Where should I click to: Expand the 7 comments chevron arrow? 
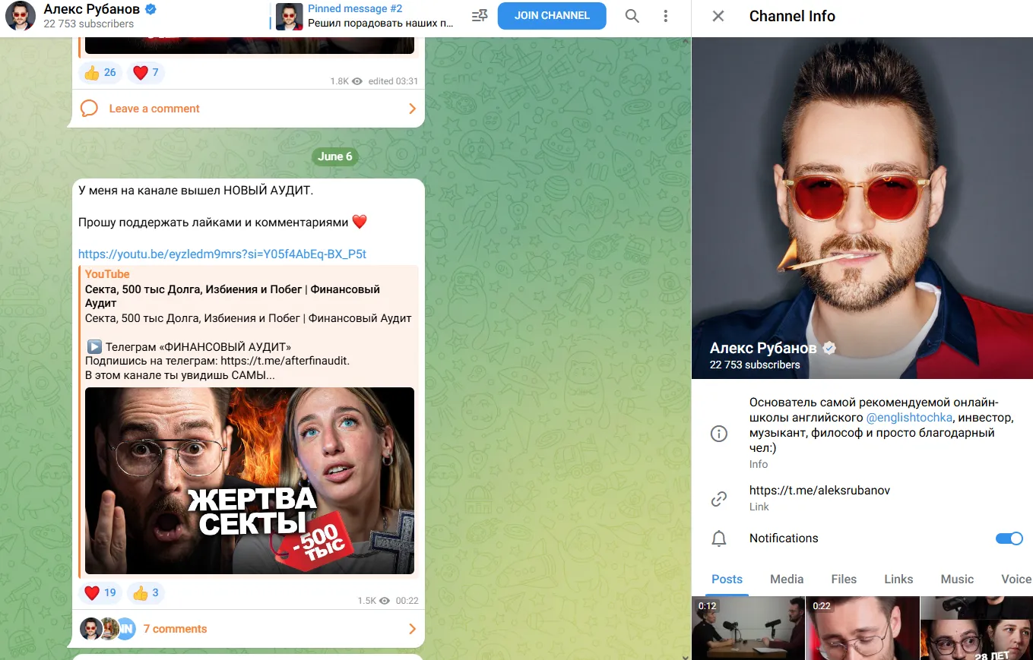[413, 629]
